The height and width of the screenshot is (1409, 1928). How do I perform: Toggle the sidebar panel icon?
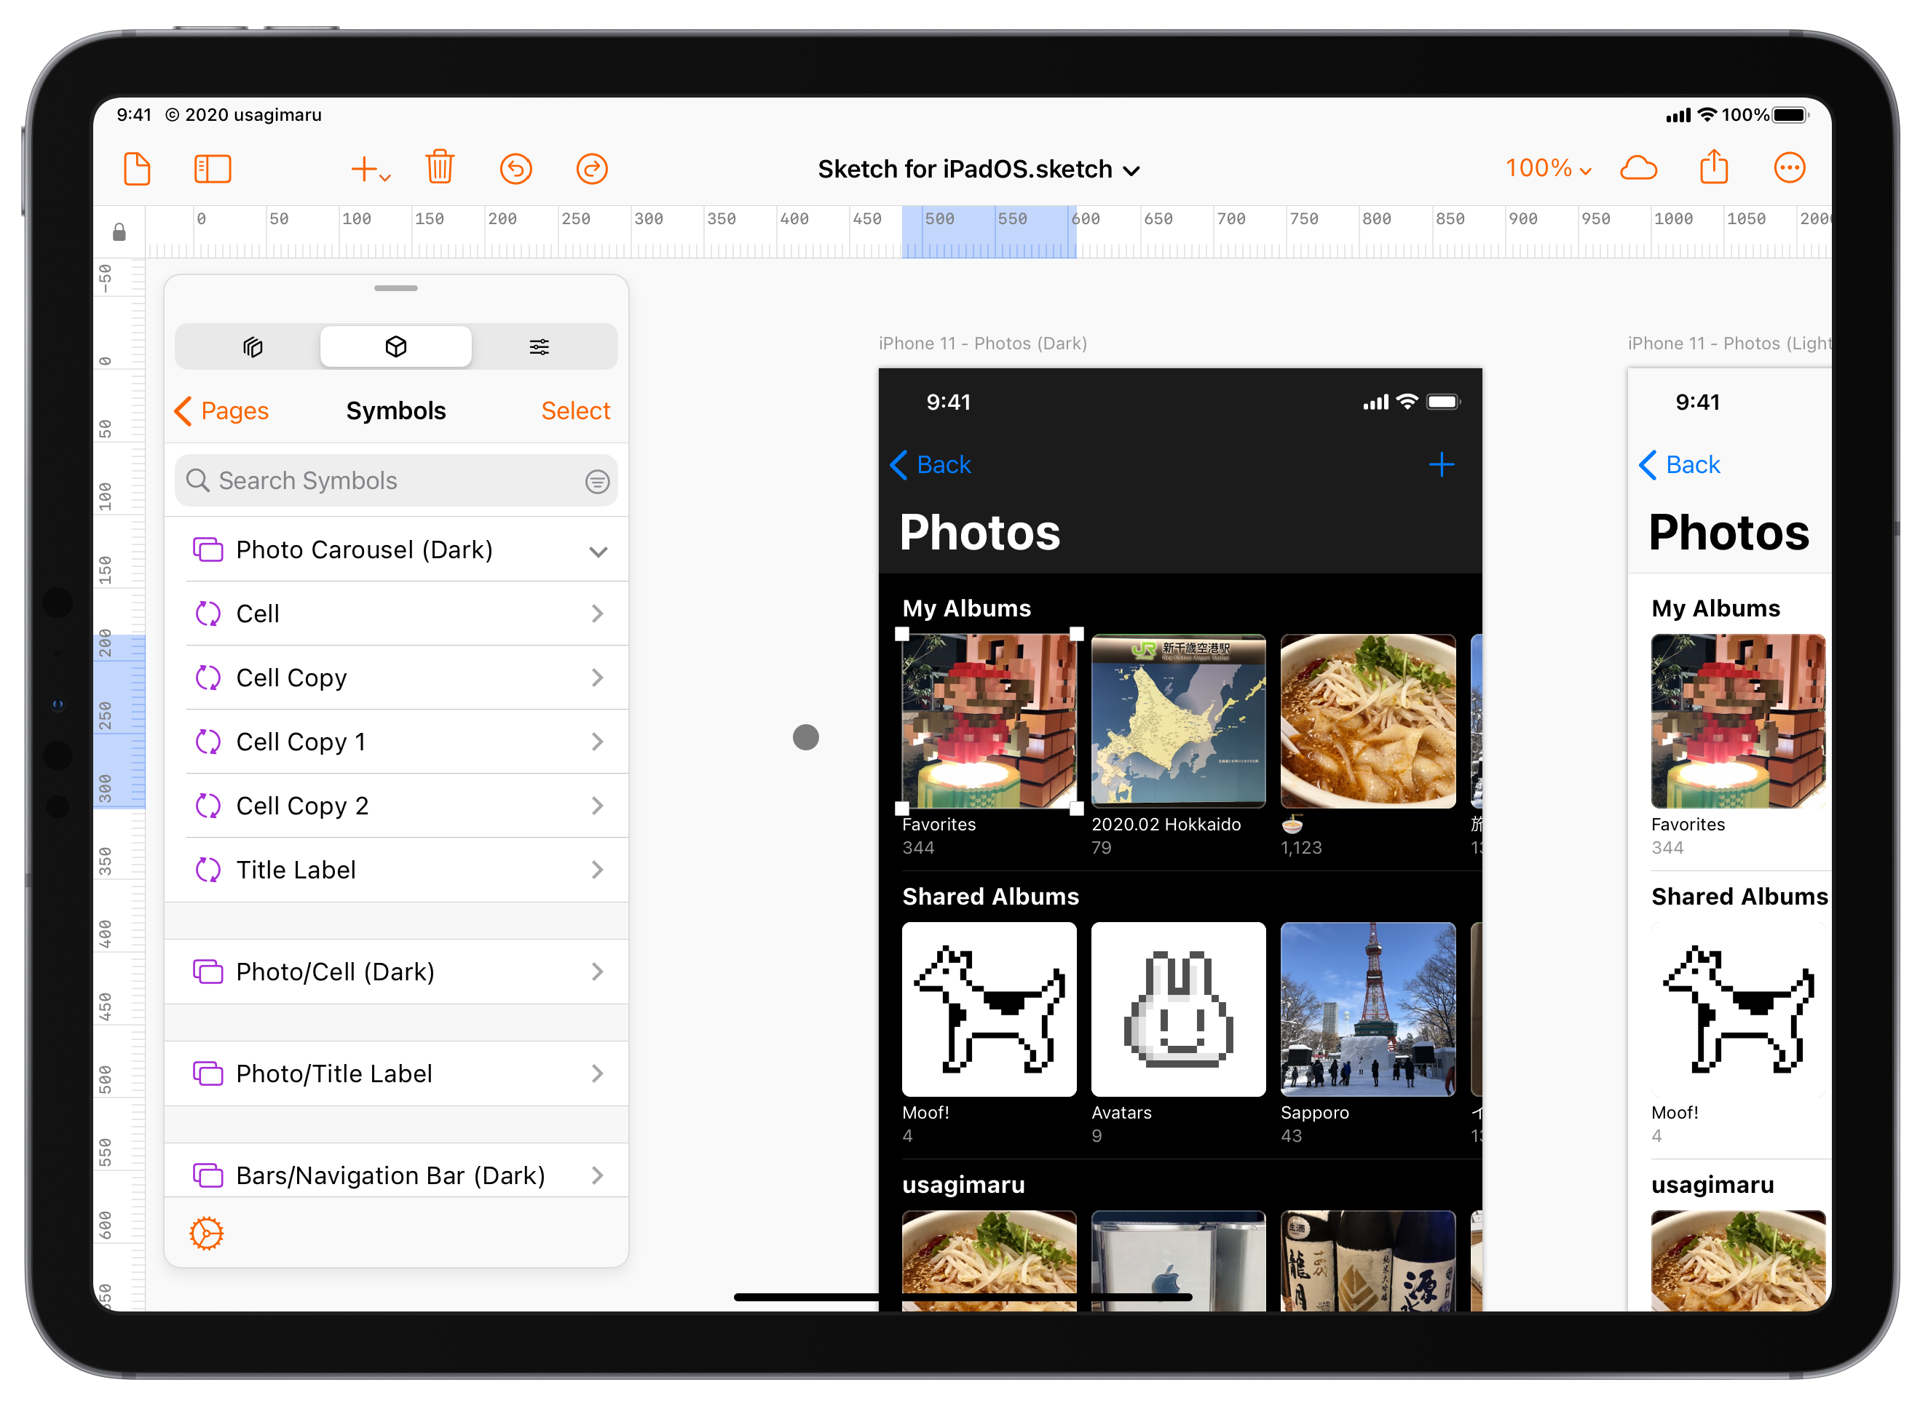coord(213,169)
